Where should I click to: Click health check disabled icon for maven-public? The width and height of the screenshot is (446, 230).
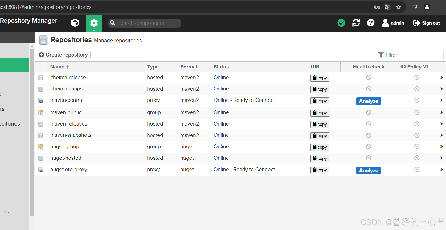[369, 112]
